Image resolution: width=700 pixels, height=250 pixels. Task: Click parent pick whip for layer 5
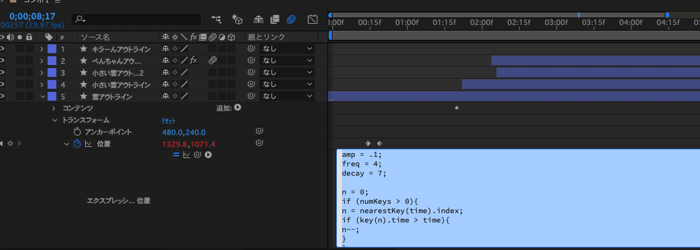(251, 96)
